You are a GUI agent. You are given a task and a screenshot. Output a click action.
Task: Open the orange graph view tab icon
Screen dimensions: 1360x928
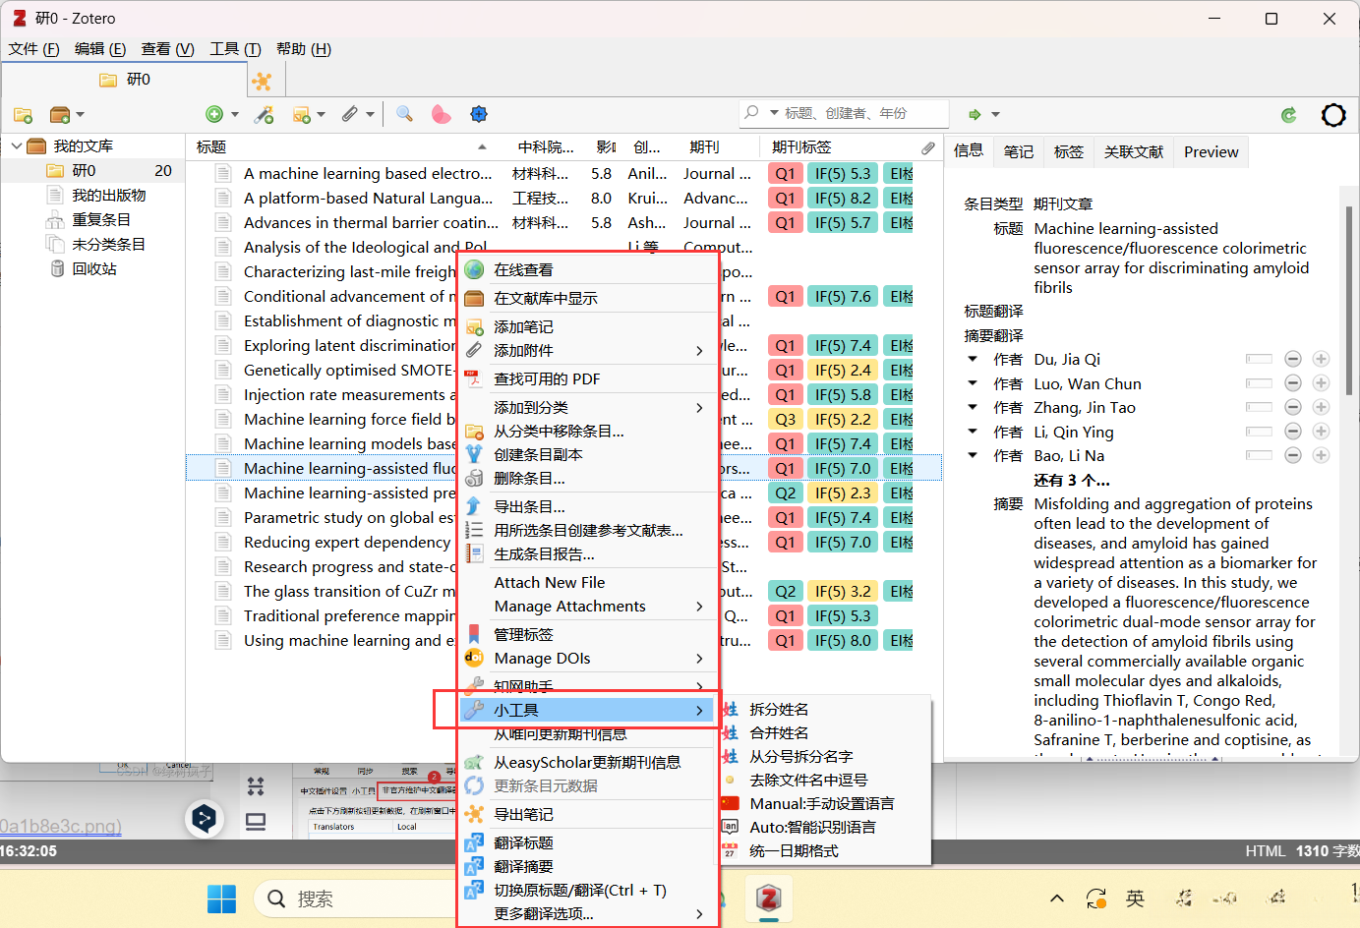coord(262,81)
